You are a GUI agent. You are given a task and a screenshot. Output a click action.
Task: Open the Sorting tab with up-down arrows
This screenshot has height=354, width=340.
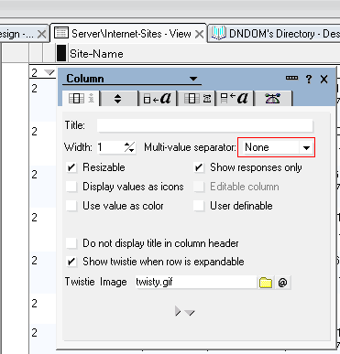118,99
